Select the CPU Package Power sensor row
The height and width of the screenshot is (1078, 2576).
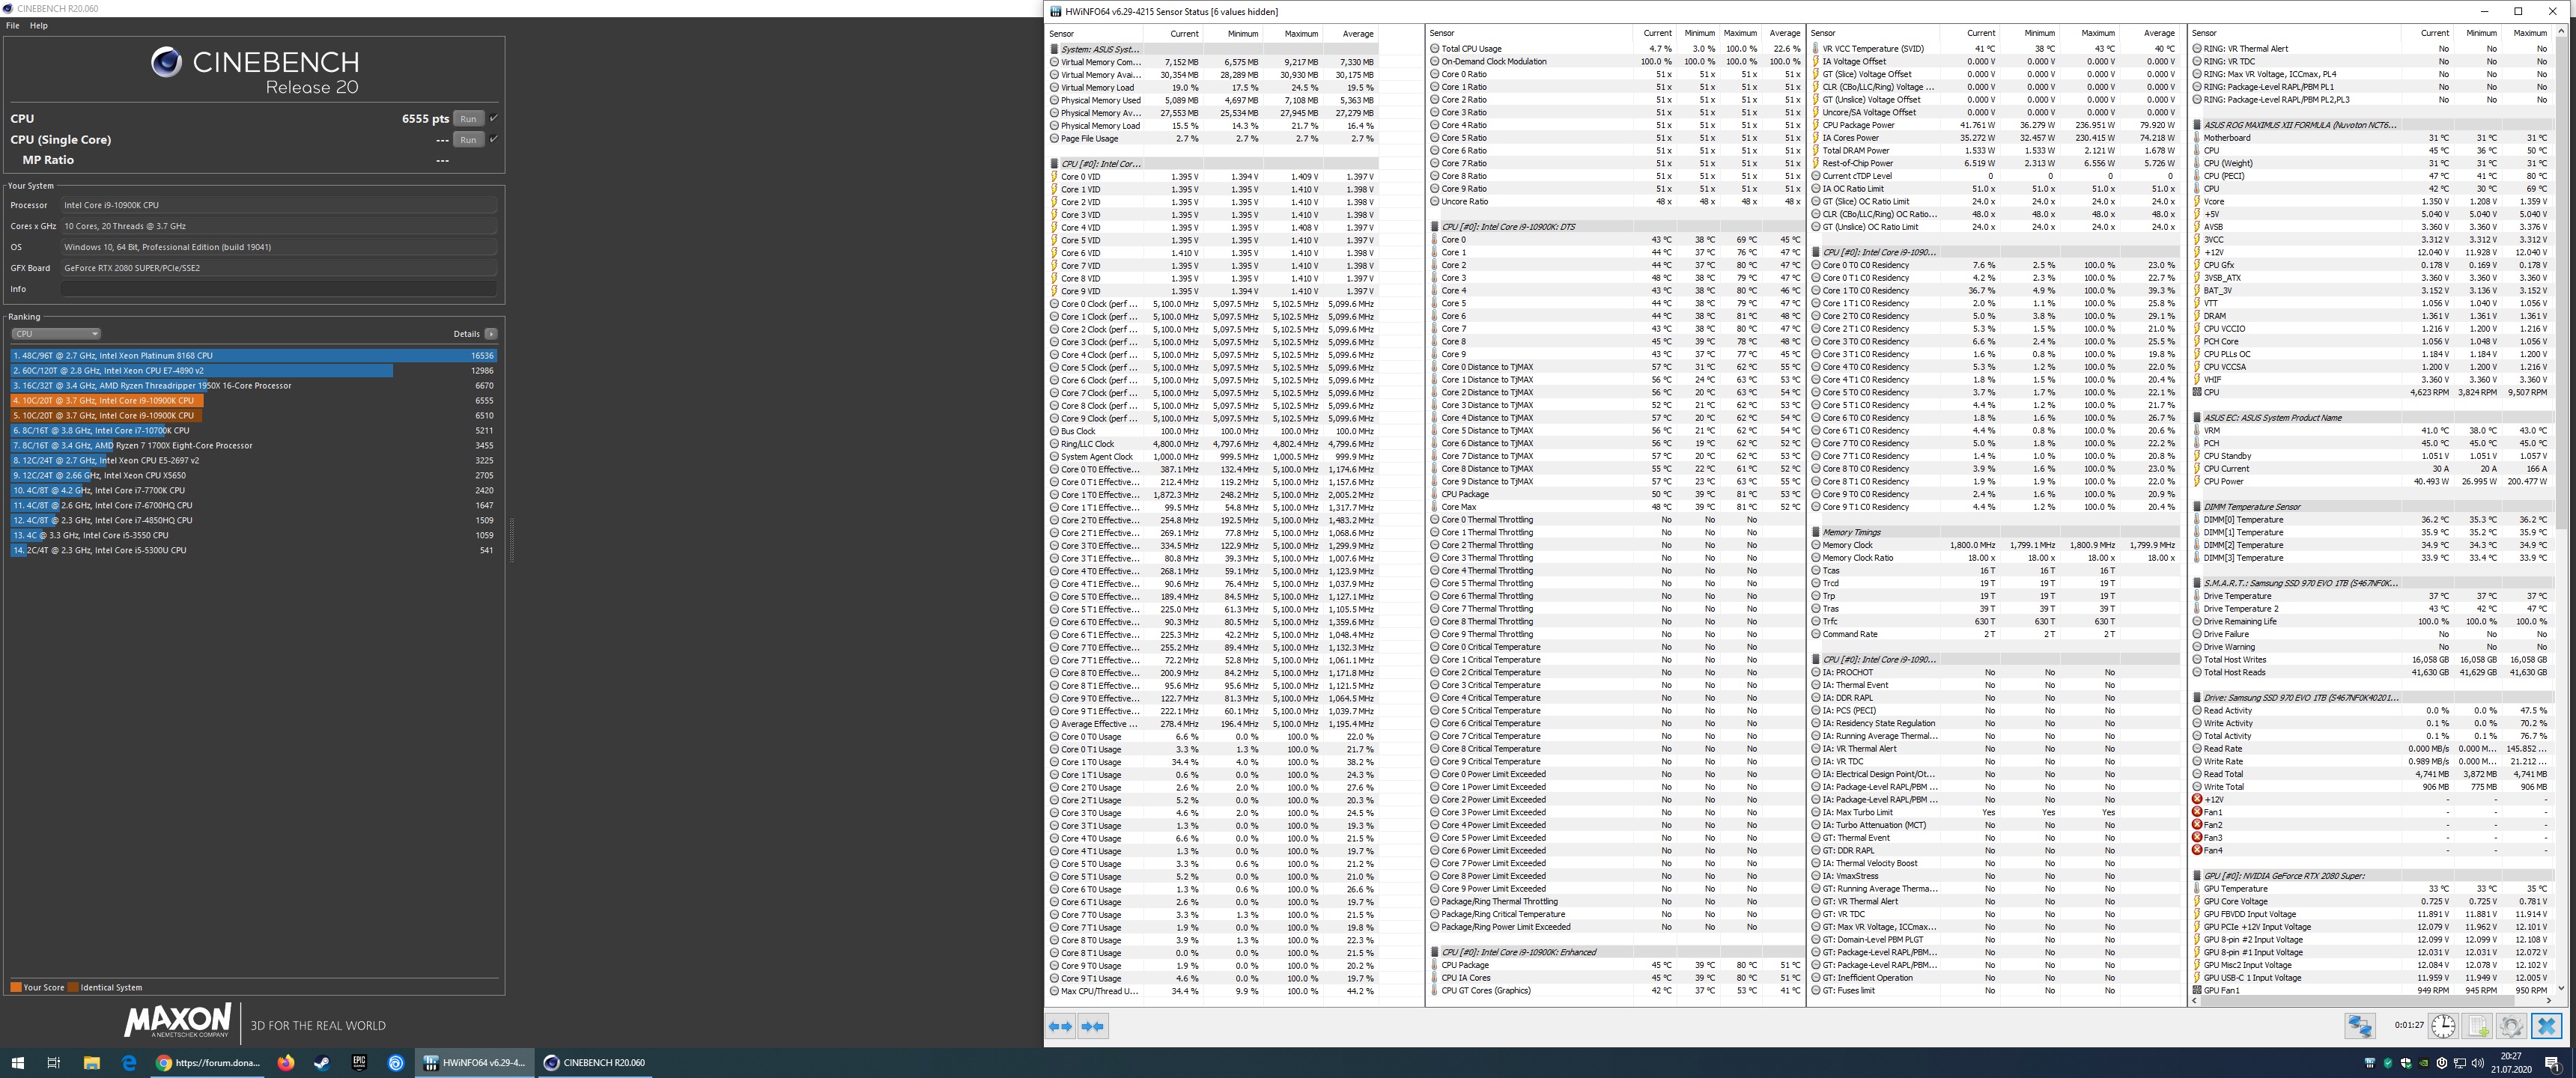(x=1995, y=125)
